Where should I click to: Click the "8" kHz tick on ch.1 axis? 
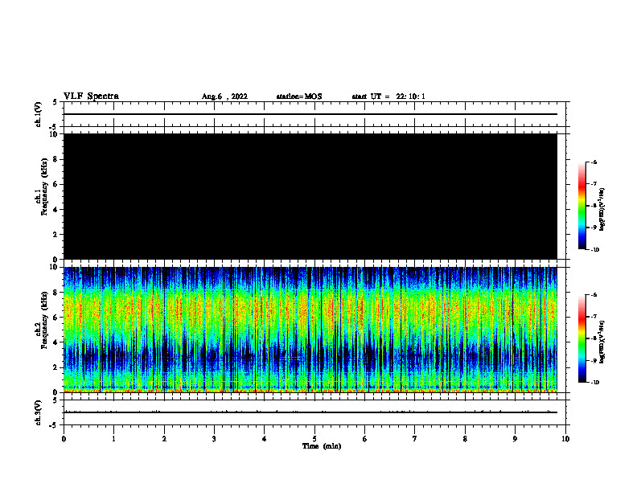click(x=55, y=159)
